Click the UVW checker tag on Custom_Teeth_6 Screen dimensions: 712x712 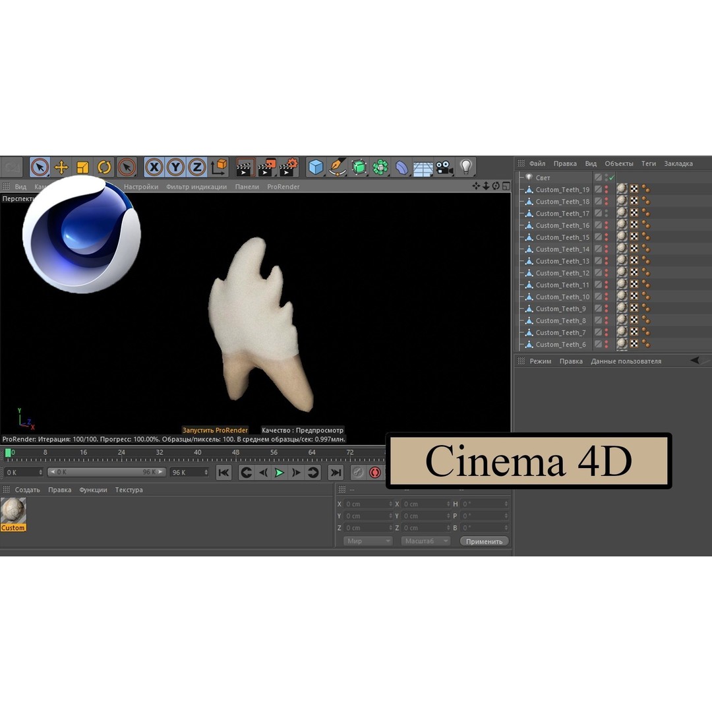point(634,344)
